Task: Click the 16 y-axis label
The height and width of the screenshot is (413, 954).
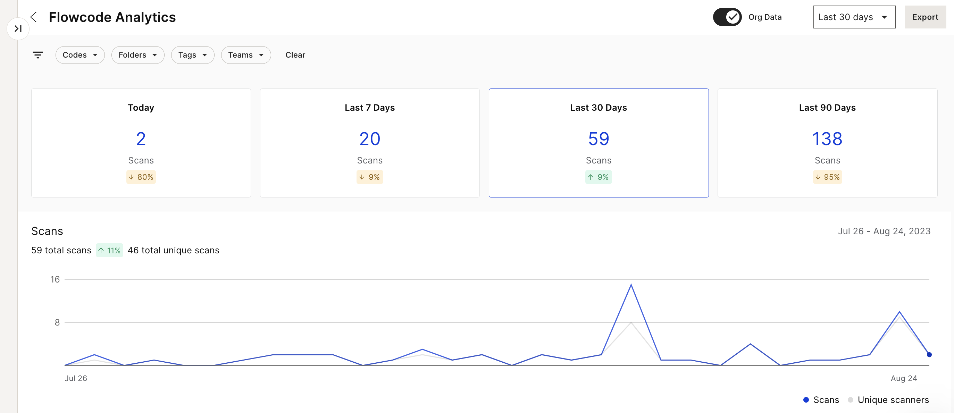Action: (x=55, y=280)
